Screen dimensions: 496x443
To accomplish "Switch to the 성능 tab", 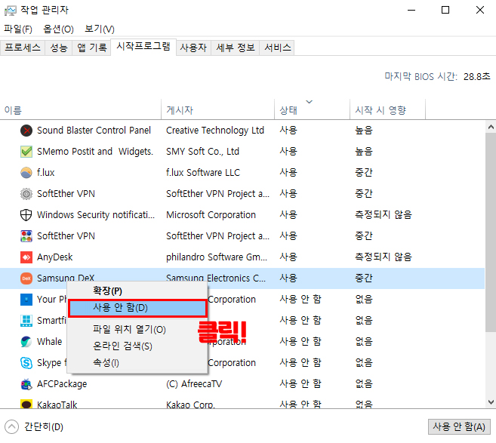I will (x=59, y=48).
